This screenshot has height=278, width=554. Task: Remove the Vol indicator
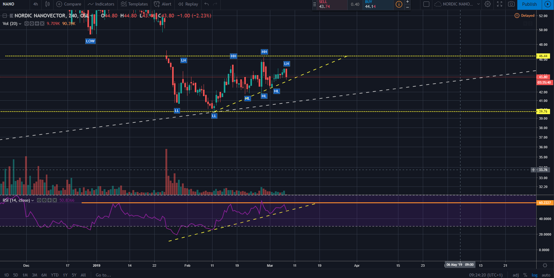pyautogui.click(x=42, y=23)
